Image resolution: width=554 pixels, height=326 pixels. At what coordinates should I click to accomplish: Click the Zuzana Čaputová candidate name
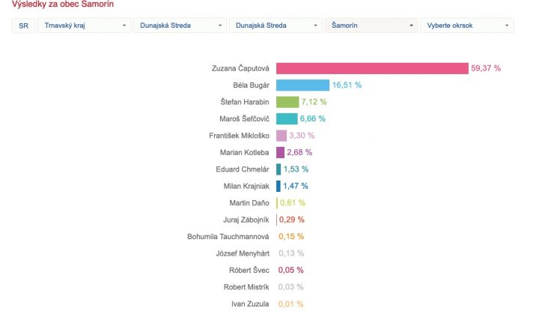pyautogui.click(x=240, y=68)
